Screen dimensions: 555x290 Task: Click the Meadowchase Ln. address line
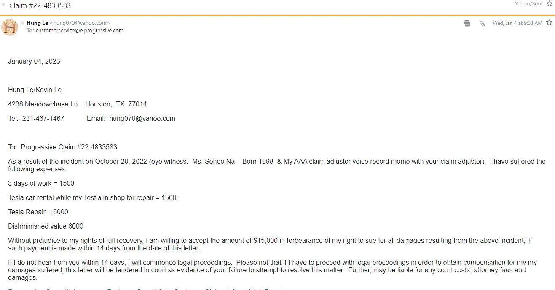78,104
